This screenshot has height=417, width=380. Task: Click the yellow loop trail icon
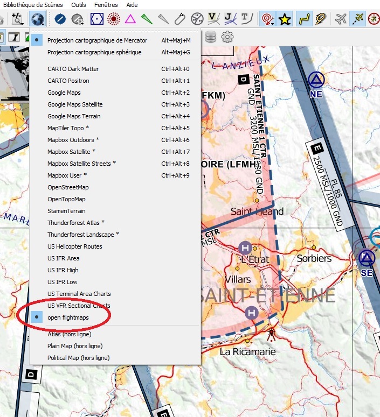click(x=321, y=19)
